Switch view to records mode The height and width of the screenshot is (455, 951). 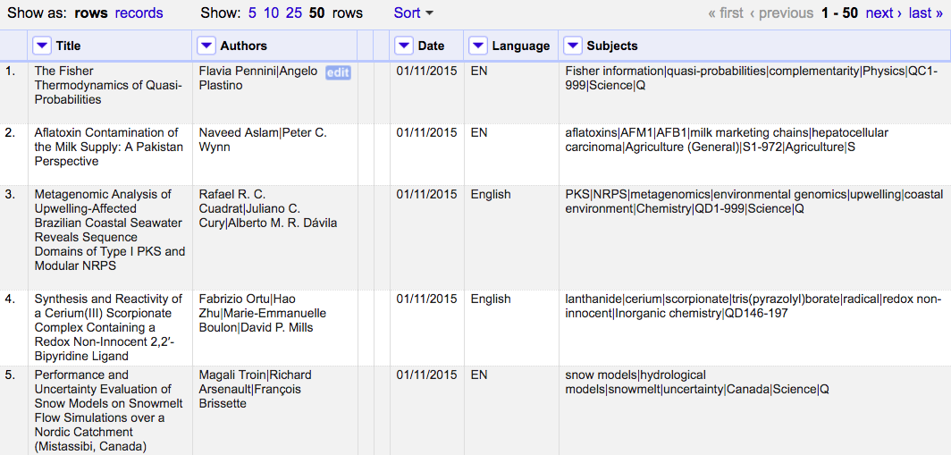[139, 13]
